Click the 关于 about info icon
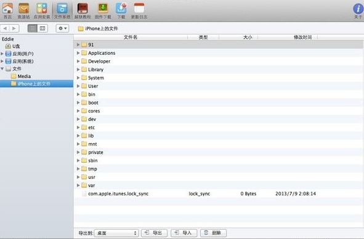Viewport: 364px width, 239px height. point(358,11)
